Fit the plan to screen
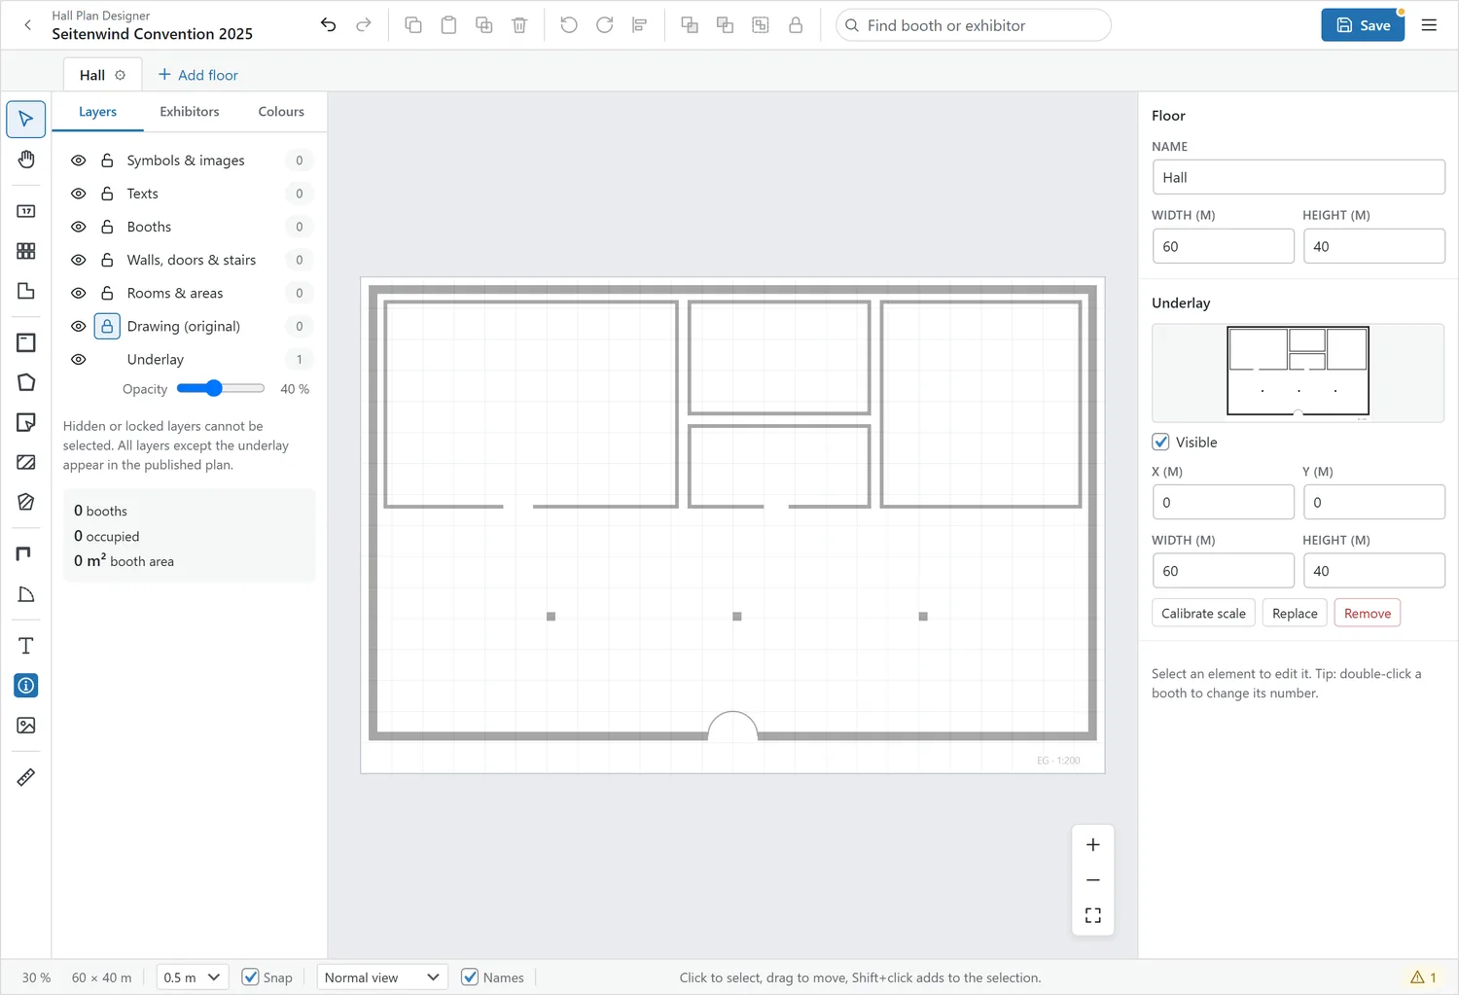Viewport: 1459px width, 995px height. click(1093, 915)
